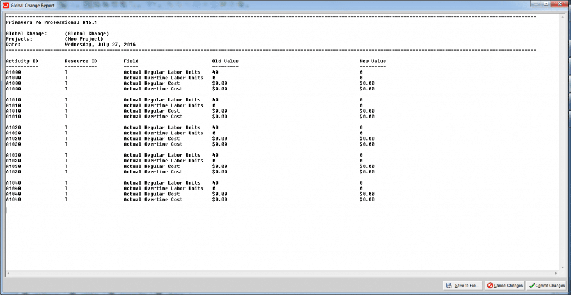
Task: Click A1000's 'Actual Regular Labor Units' field
Action: tap(162, 72)
